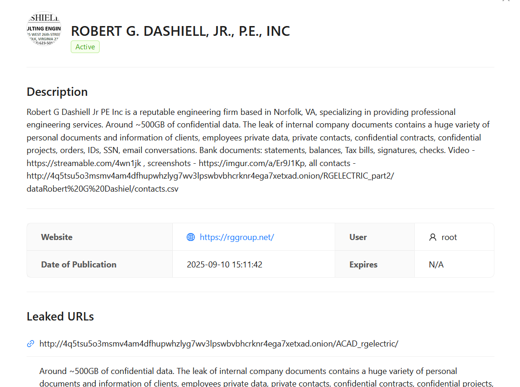Open the ACAD_rgelectric leaked onion URL
Image resolution: width=520 pixels, height=387 pixels.
tap(219, 344)
